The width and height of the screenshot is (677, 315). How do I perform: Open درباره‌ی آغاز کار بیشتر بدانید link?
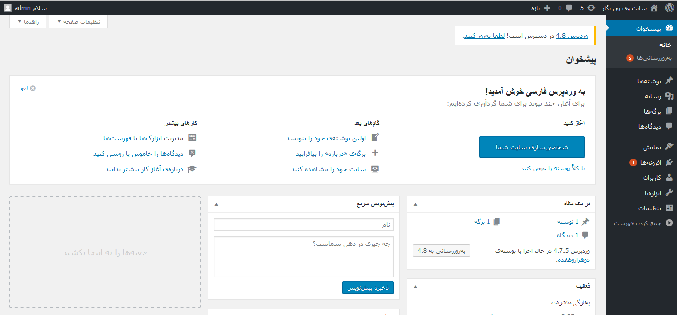(x=145, y=169)
